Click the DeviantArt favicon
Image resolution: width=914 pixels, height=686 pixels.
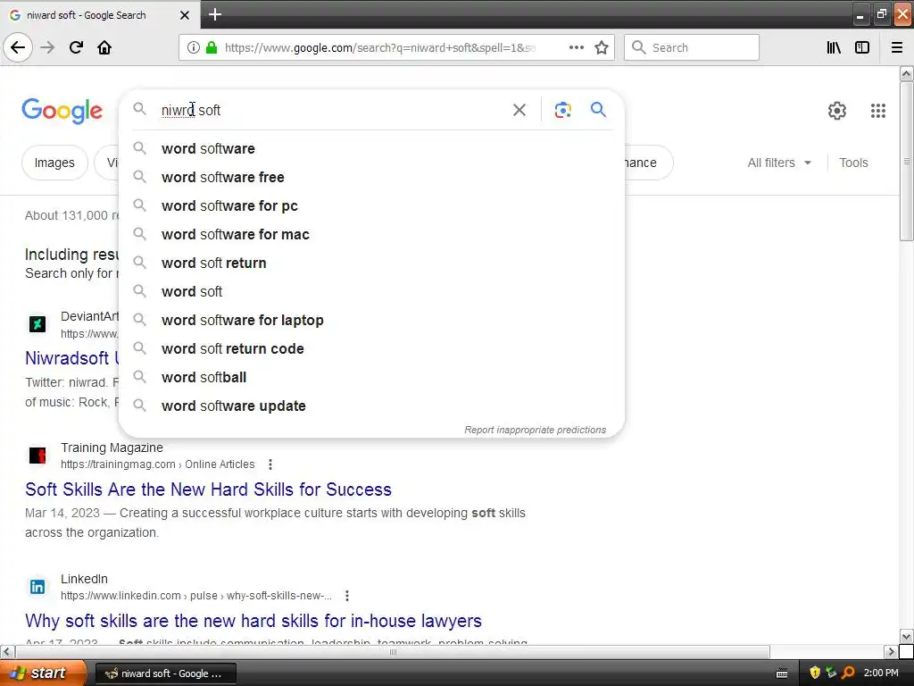pyautogui.click(x=37, y=323)
